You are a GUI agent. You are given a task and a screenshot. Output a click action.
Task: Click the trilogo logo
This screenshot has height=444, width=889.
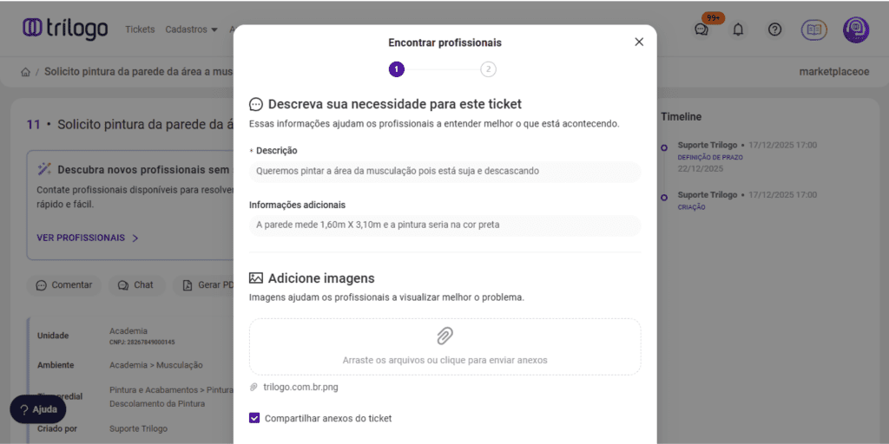pos(65,29)
